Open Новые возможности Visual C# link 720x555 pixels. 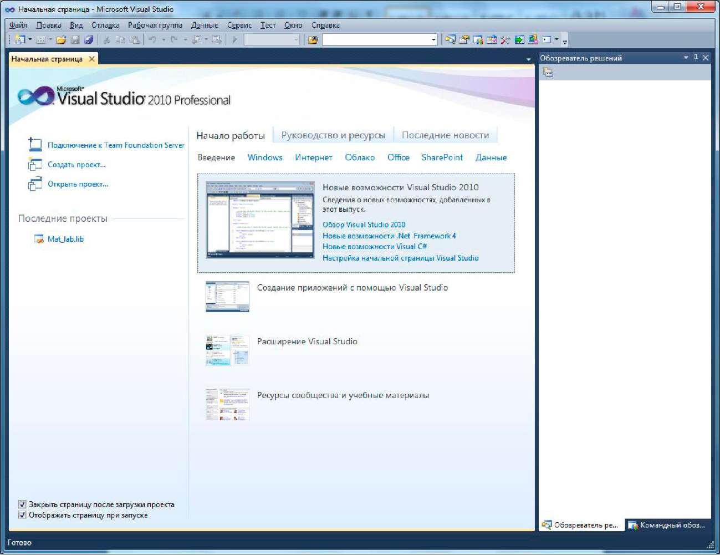[x=375, y=247]
